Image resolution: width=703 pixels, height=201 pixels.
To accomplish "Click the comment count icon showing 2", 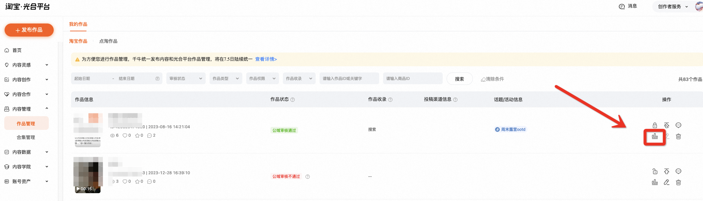I will [x=149, y=135].
